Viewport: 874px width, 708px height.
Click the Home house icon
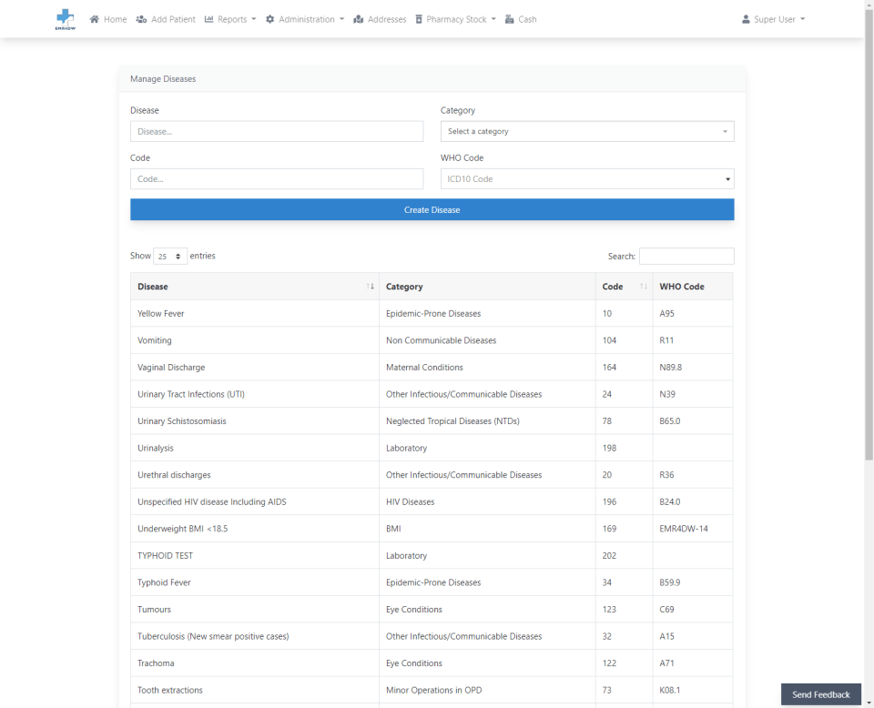(94, 19)
